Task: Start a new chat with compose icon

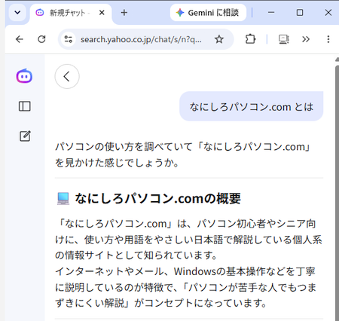Action: (x=25, y=136)
